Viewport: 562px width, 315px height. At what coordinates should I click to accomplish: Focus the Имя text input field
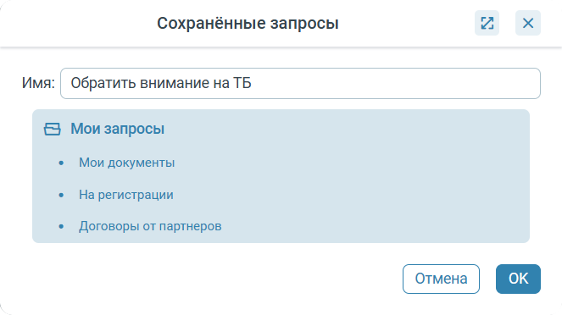[300, 83]
